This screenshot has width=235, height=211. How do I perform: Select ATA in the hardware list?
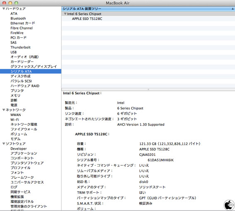tap(14, 14)
